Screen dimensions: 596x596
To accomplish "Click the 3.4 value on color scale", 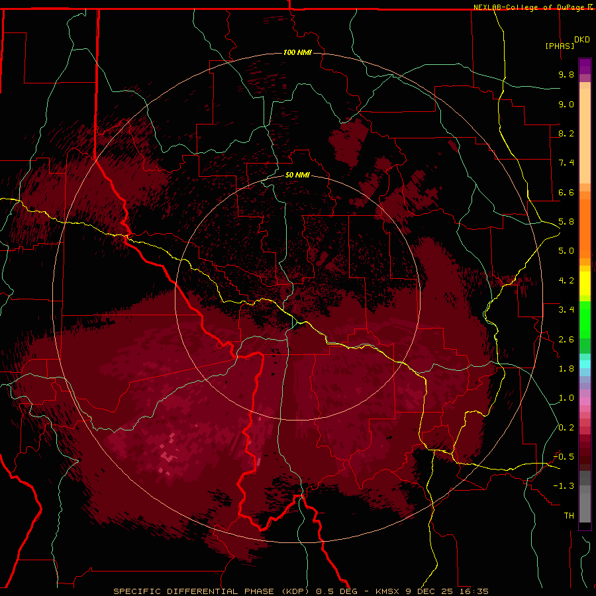I will tap(566, 310).
